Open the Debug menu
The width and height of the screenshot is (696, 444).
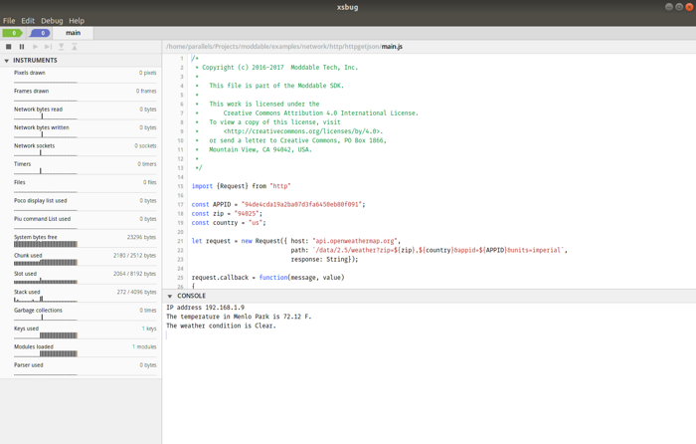[52, 21]
